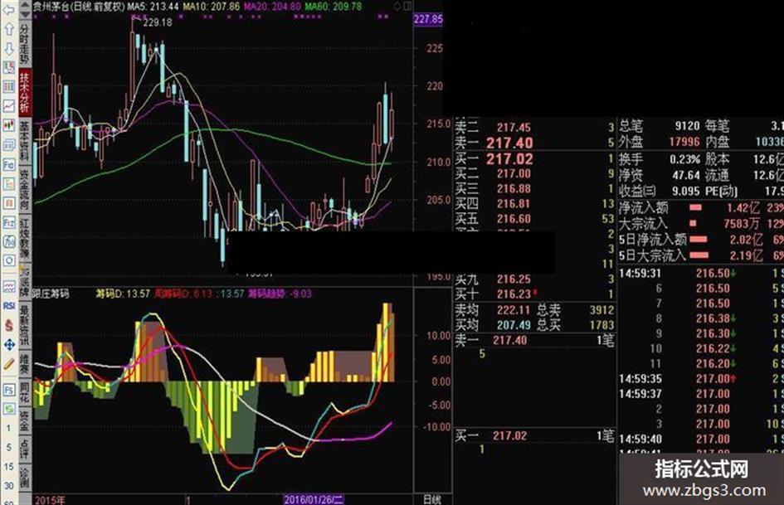This screenshot has width=784, height=505.
Task: Click the 14:59:31 trade tick row
Action: pos(701,274)
